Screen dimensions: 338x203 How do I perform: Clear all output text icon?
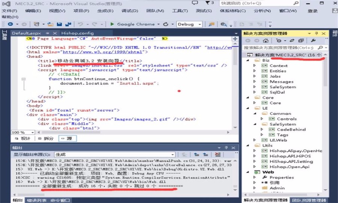(218, 155)
